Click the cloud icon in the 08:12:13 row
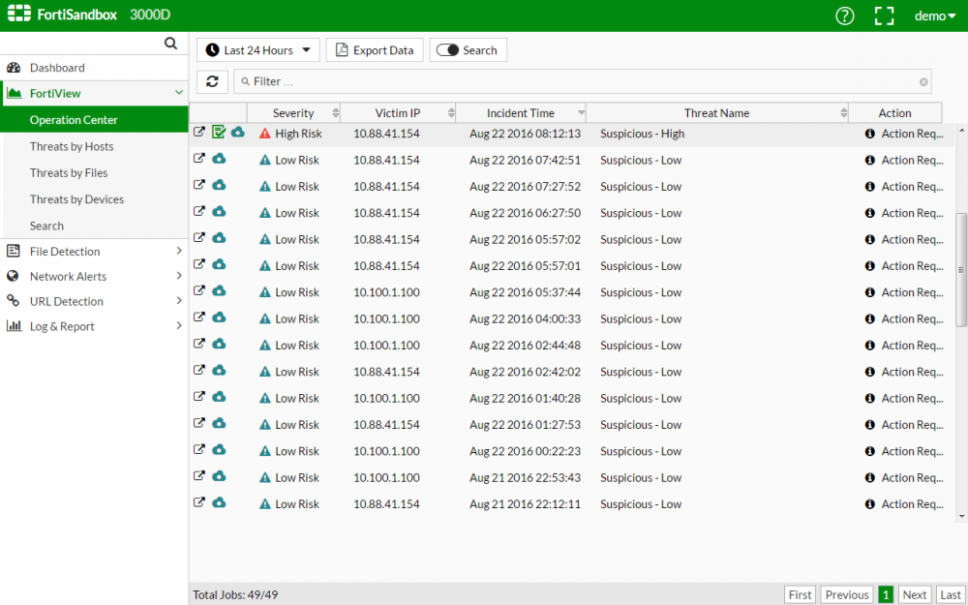 pos(238,132)
